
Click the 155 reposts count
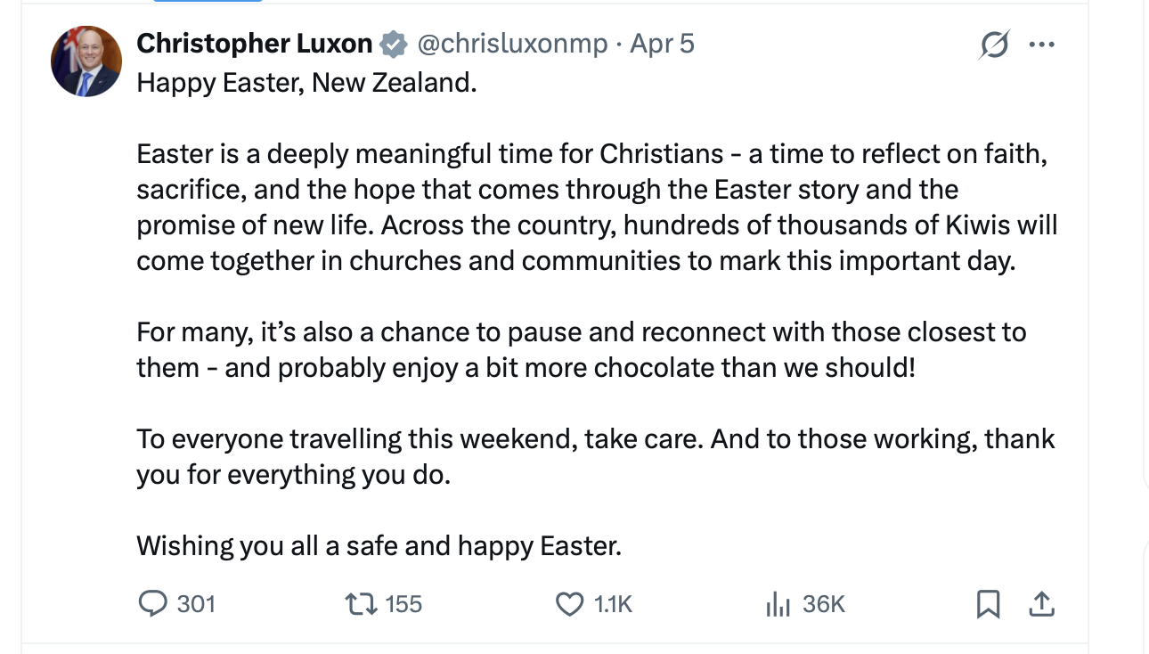(403, 604)
